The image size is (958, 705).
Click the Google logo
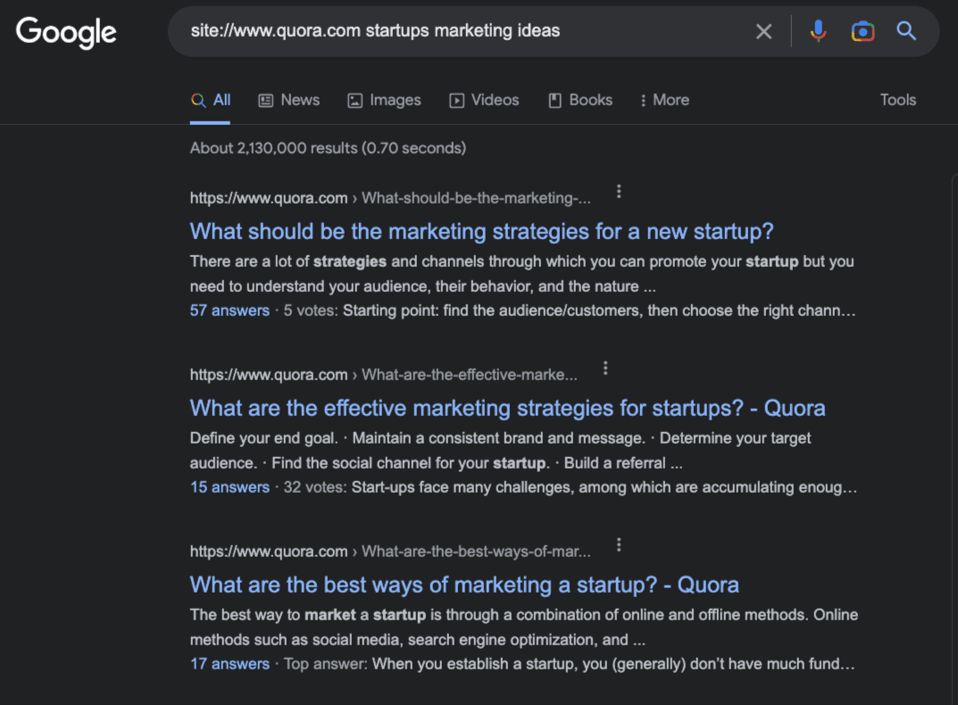point(66,32)
